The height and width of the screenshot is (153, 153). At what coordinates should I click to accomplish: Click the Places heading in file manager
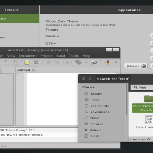click(x=88, y=87)
